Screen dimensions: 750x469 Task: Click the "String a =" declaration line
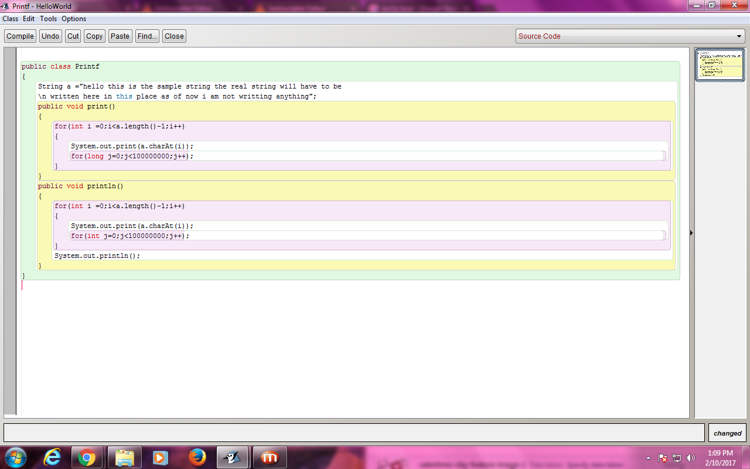pyautogui.click(x=190, y=87)
